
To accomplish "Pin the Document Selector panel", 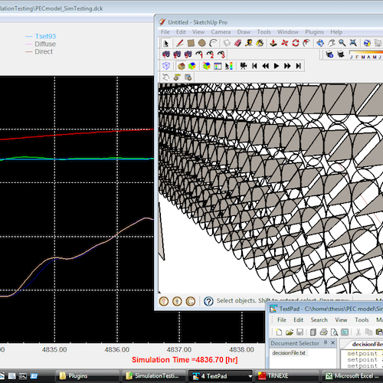I will click(x=326, y=343).
